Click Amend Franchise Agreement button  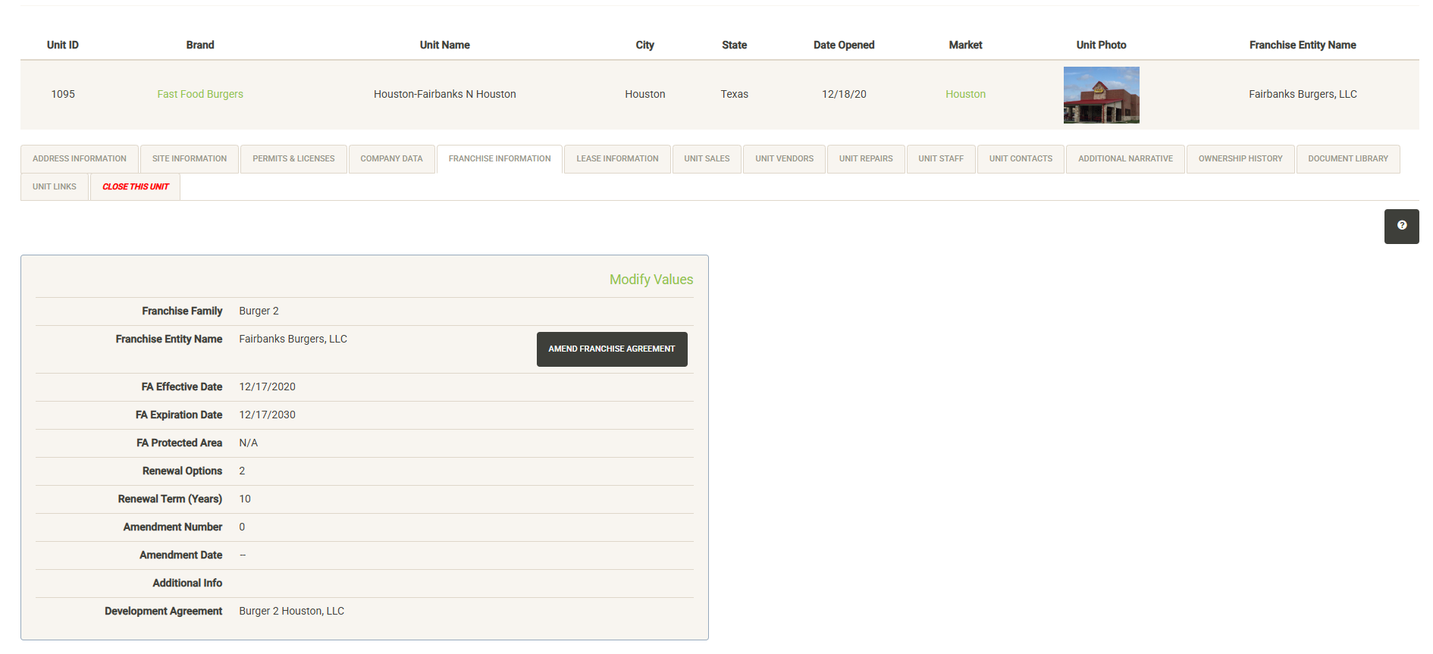(x=611, y=349)
